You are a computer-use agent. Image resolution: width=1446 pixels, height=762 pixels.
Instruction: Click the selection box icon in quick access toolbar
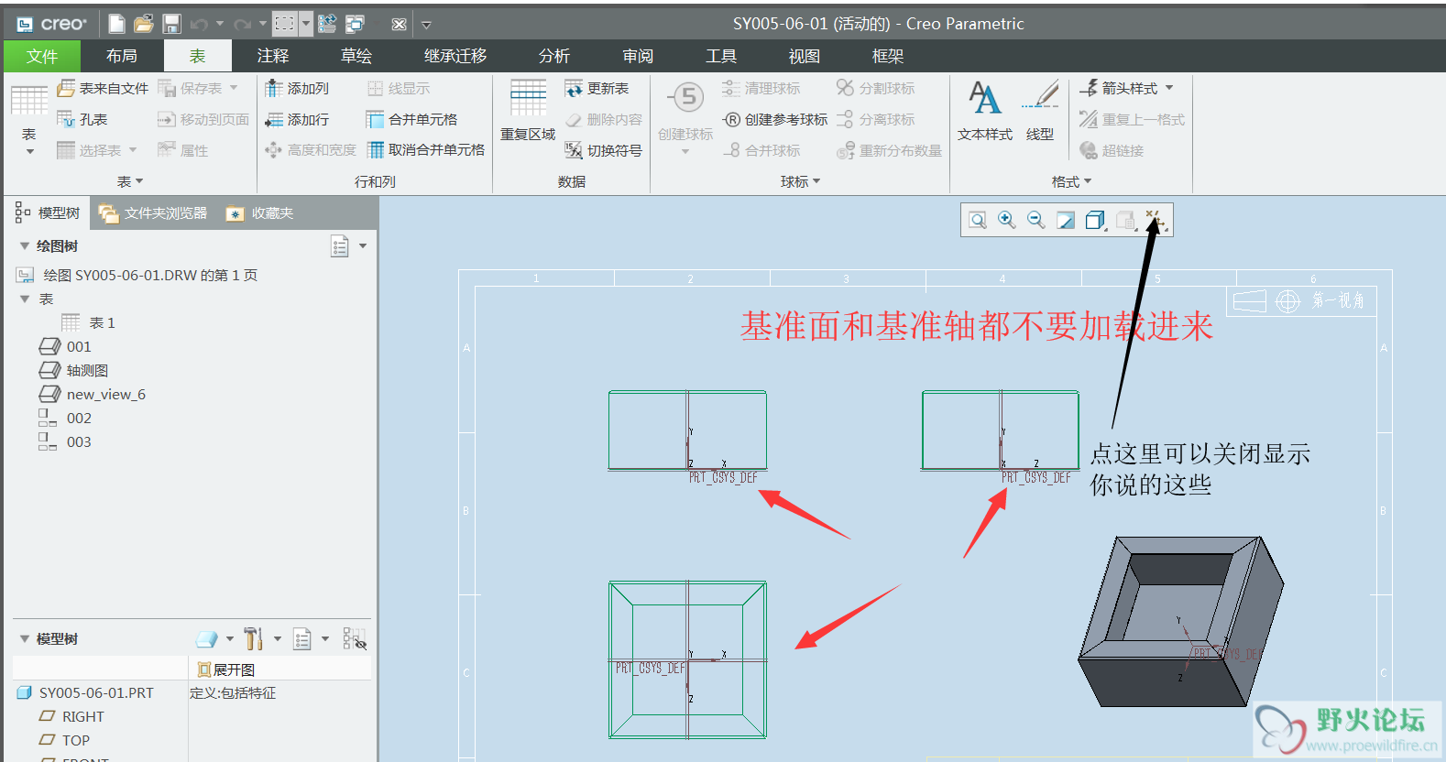(285, 24)
